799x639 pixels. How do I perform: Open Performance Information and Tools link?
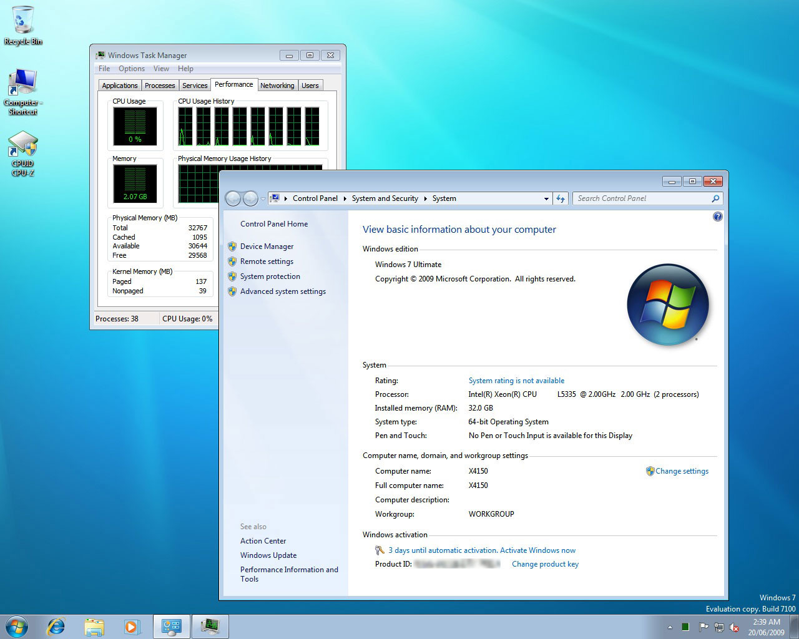(289, 574)
